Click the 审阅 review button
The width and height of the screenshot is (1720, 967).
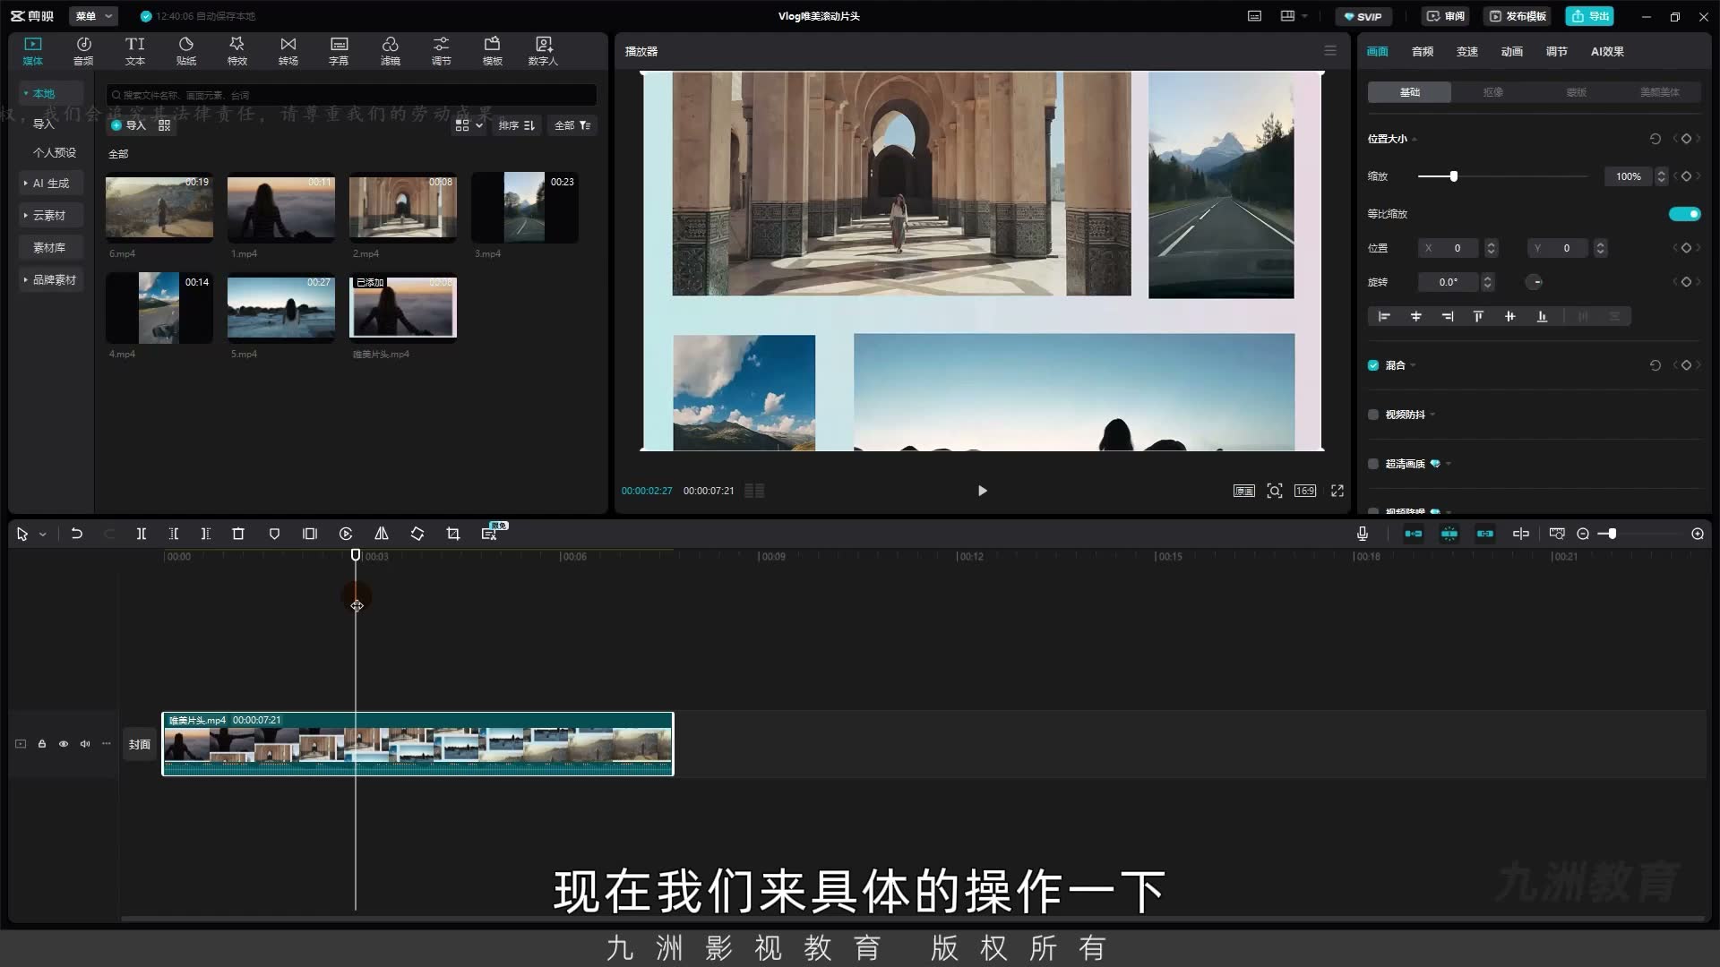(x=1445, y=16)
